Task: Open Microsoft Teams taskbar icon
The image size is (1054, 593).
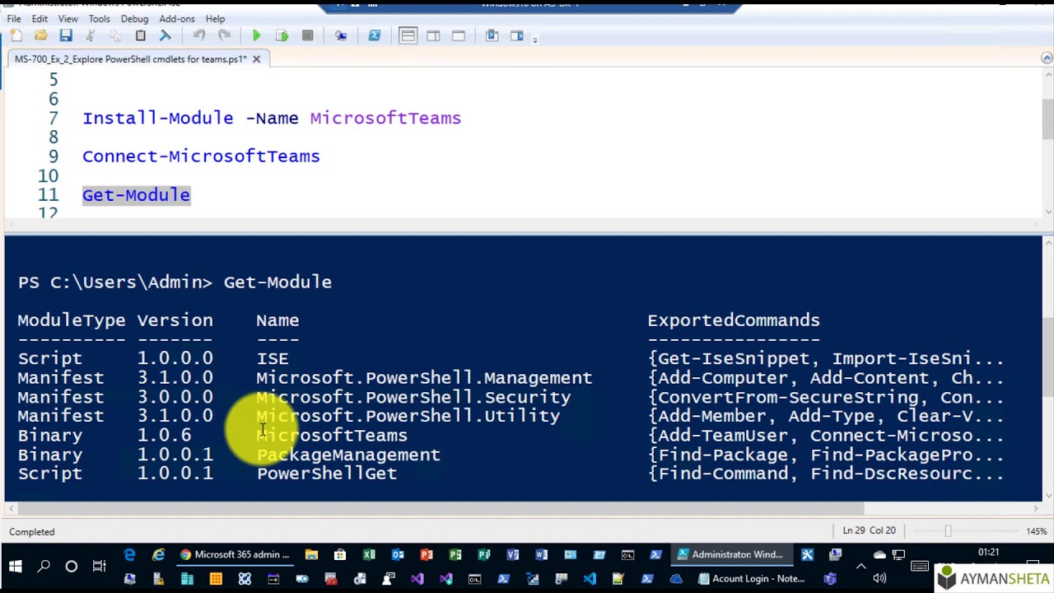Action: [x=830, y=579]
